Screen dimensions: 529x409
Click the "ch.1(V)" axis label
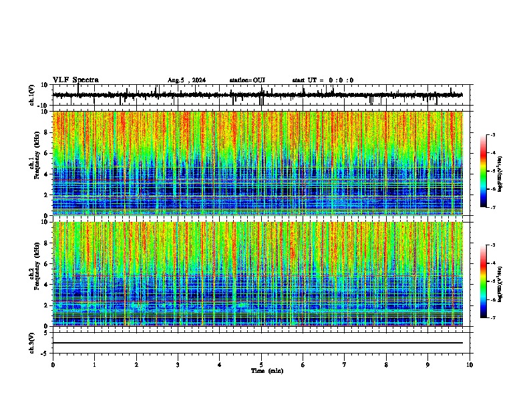click(x=32, y=95)
